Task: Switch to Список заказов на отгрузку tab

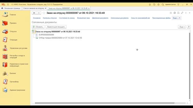Action: 33,8
